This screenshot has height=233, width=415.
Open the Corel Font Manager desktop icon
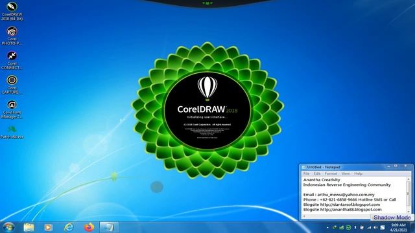pyautogui.click(x=12, y=109)
